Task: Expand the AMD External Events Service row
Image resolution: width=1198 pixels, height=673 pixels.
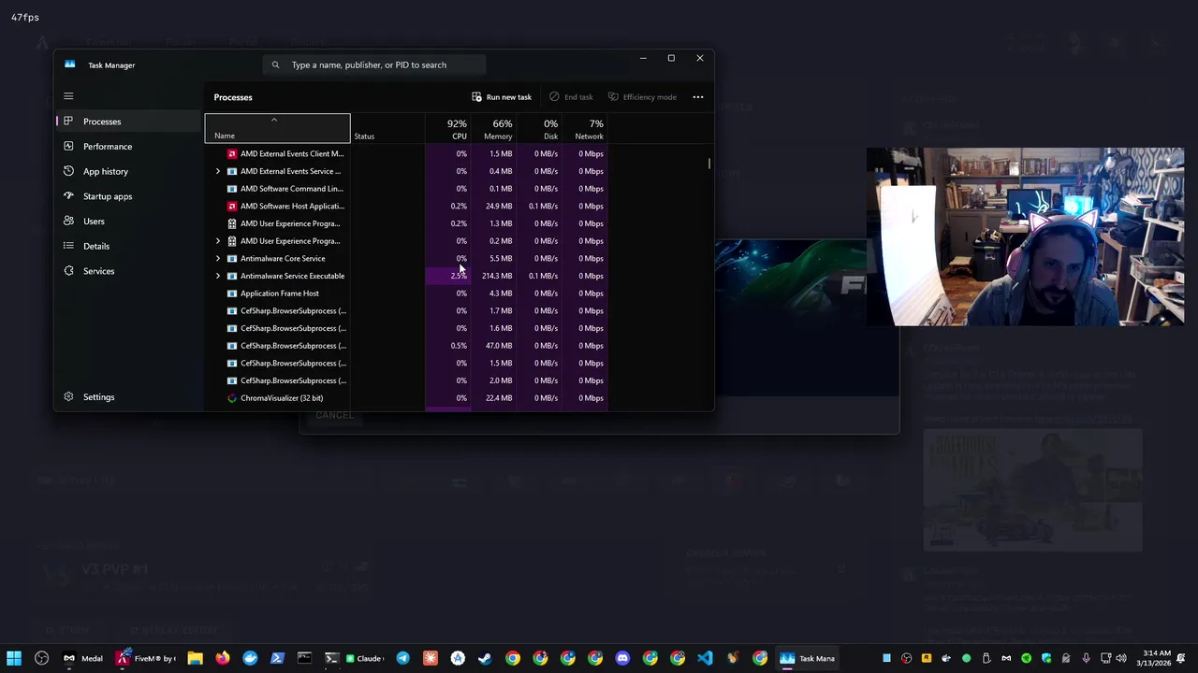Action: 218,171
